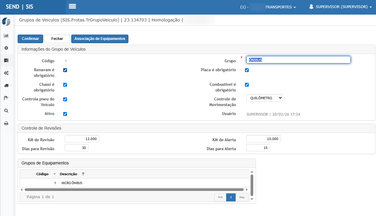Open the truck fleet sidebar icon

(x=6, y=86)
